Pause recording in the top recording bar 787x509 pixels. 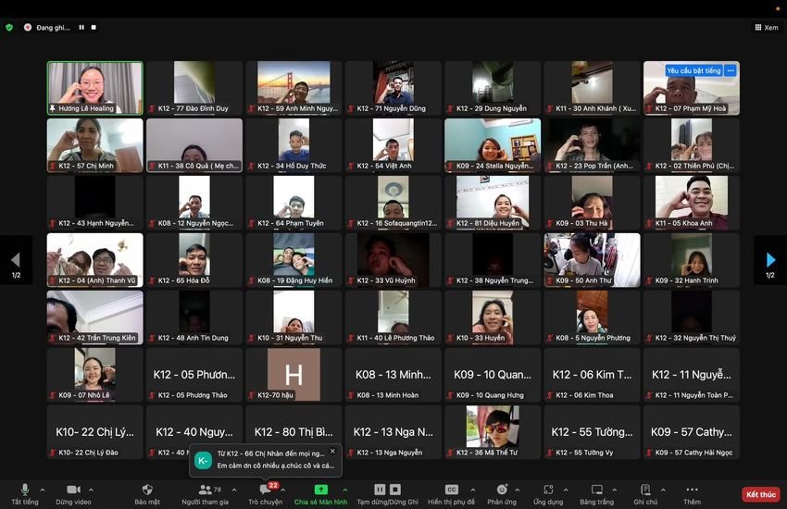coord(81,28)
